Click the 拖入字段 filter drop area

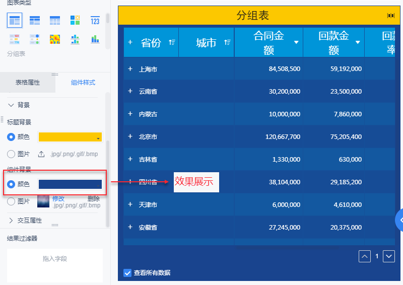click(55, 265)
